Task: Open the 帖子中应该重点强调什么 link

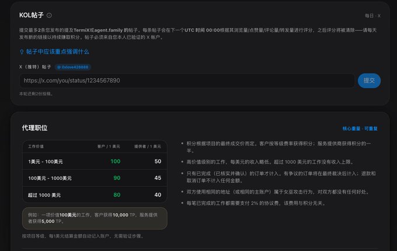Action: (x=57, y=52)
